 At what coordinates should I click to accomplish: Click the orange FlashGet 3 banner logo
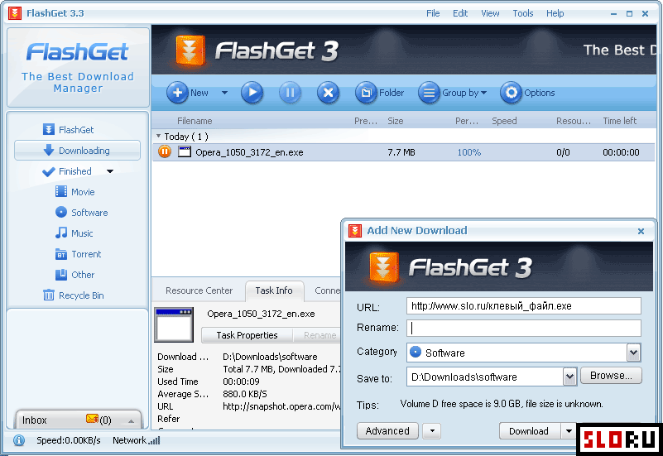point(190,51)
